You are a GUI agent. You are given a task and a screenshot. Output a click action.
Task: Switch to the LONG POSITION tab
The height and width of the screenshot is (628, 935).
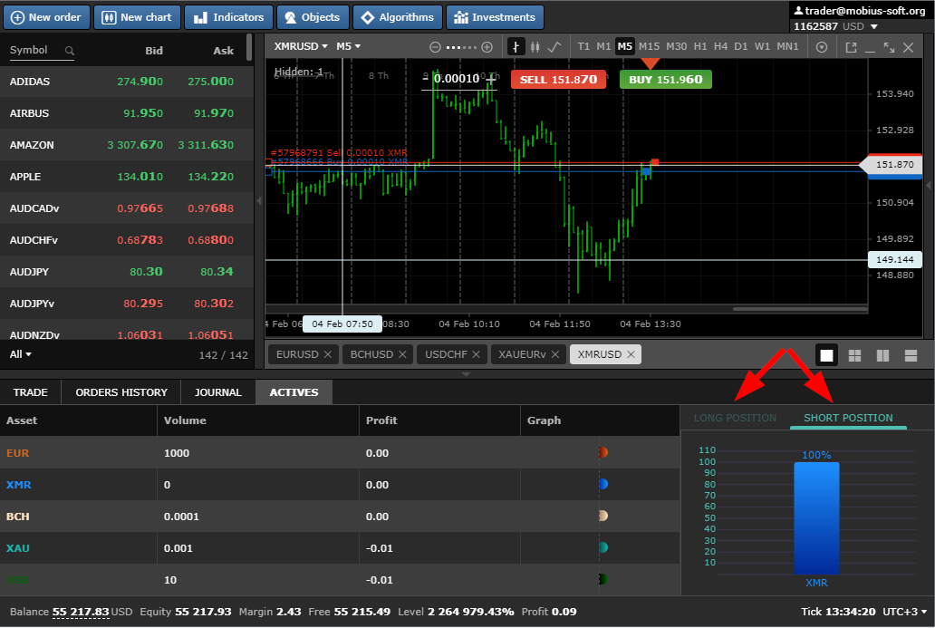(x=735, y=418)
